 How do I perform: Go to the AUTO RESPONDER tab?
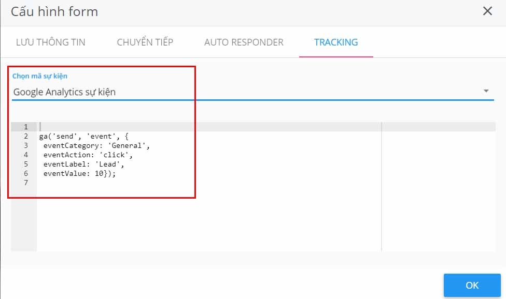point(244,42)
